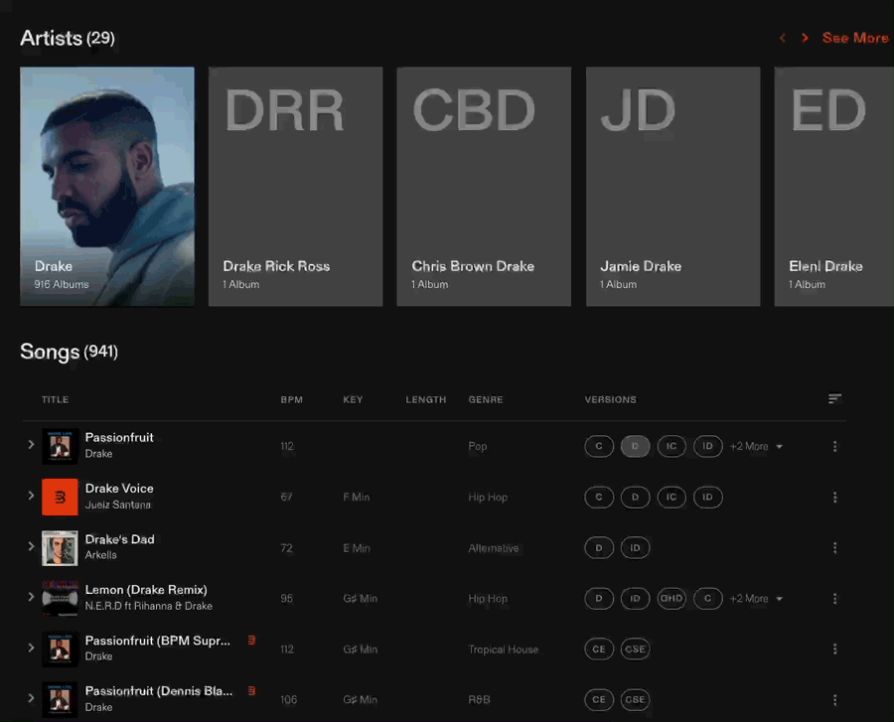The width and height of the screenshot is (894, 722).
Task: Show +2 More versions for Passionfruit
Action: (x=756, y=446)
